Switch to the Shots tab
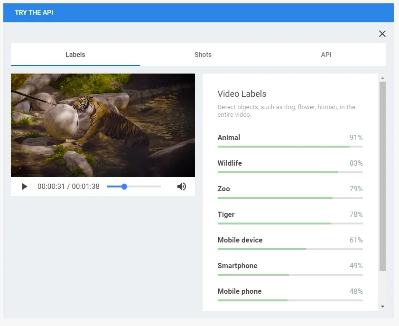The width and height of the screenshot is (399, 326). [203, 55]
